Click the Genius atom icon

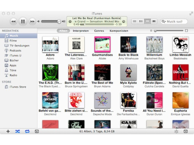pyautogui.click(x=176, y=131)
